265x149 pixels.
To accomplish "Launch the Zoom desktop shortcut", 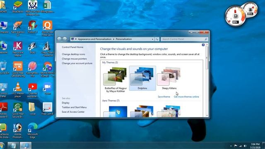I will [48, 88].
